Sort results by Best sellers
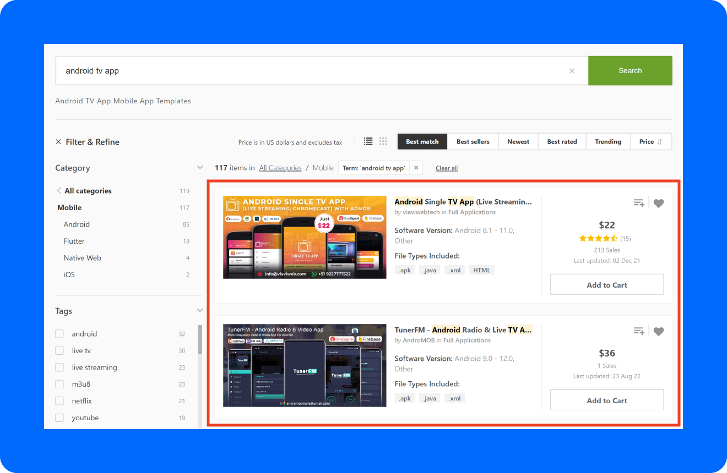Viewport: 727px width, 473px height. pos(473,141)
